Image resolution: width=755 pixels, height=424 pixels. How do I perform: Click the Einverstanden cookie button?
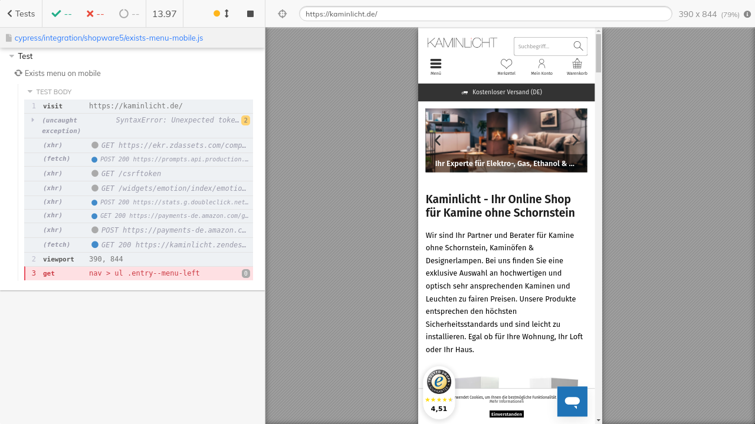coord(506,414)
